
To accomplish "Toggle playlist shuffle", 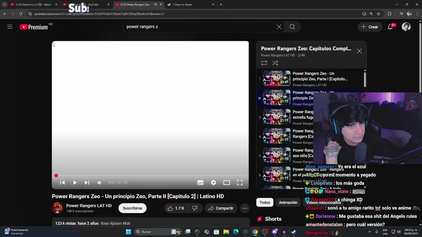I will click(x=275, y=63).
